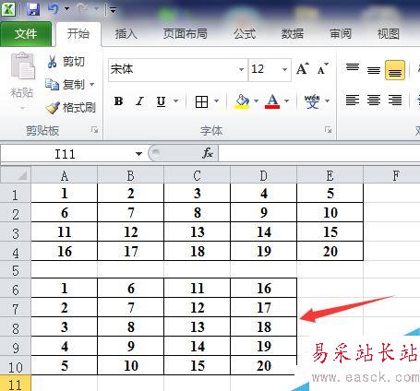The image size is (420, 391).
Task: Open Customize Quick Access Toolbar dropdown
Action: point(113,10)
